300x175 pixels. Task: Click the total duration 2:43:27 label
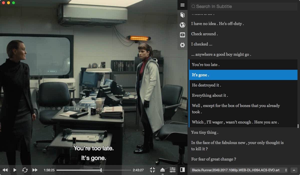(138, 170)
